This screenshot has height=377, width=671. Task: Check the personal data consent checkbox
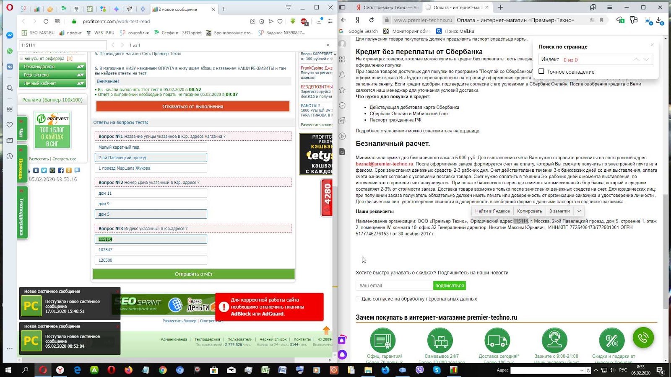[x=358, y=299]
